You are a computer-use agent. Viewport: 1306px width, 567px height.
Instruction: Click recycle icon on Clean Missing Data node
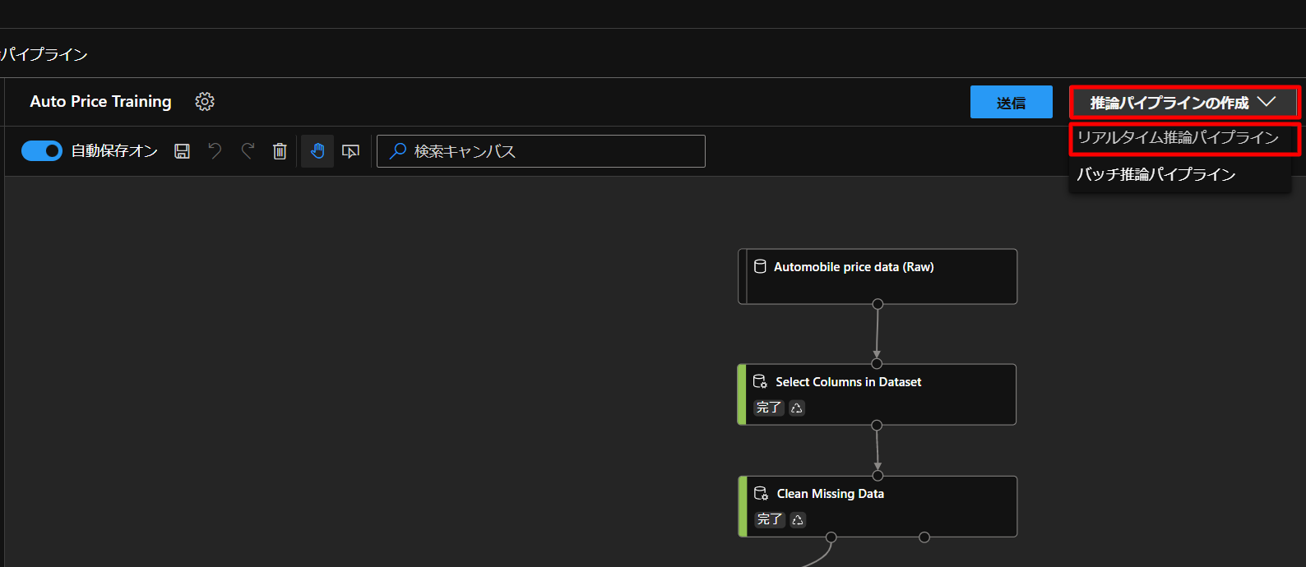click(798, 519)
